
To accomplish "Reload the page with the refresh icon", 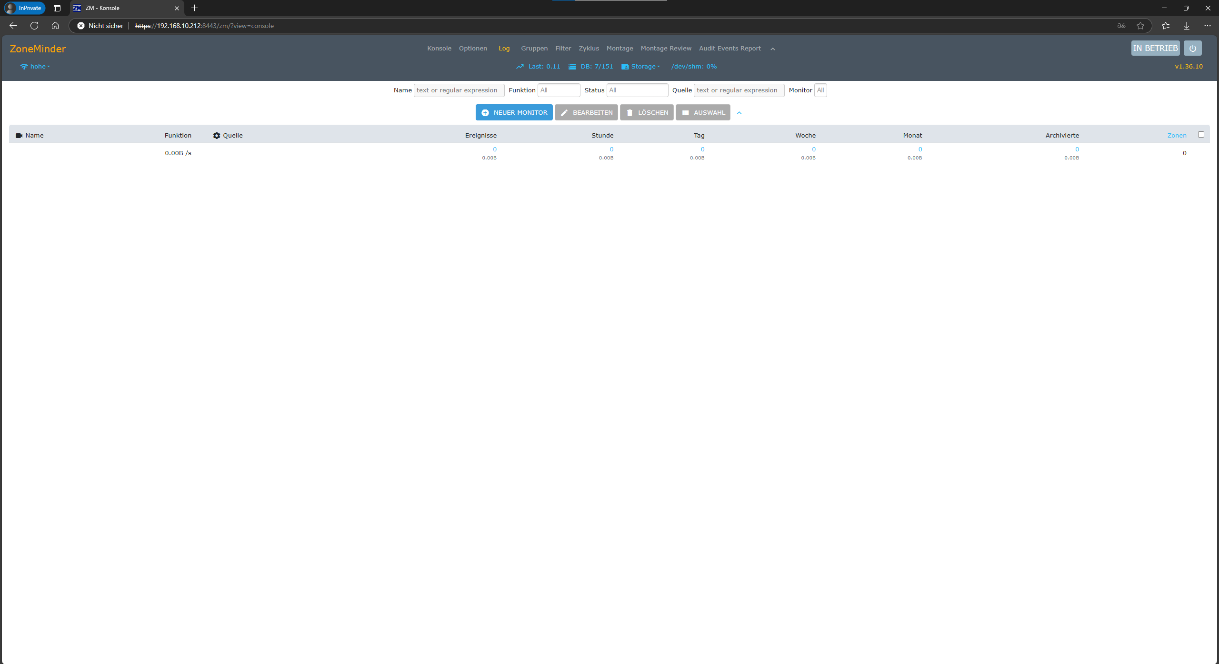I will click(x=34, y=26).
